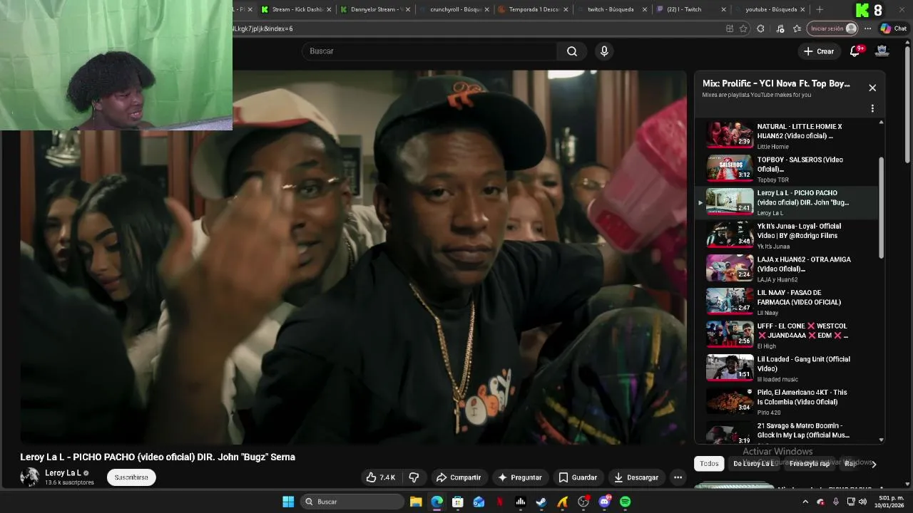Image resolution: width=913 pixels, height=513 pixels.
Task: Play LIL NAAY - PASAO DE FARMACIA
Action: coord(787,301)
